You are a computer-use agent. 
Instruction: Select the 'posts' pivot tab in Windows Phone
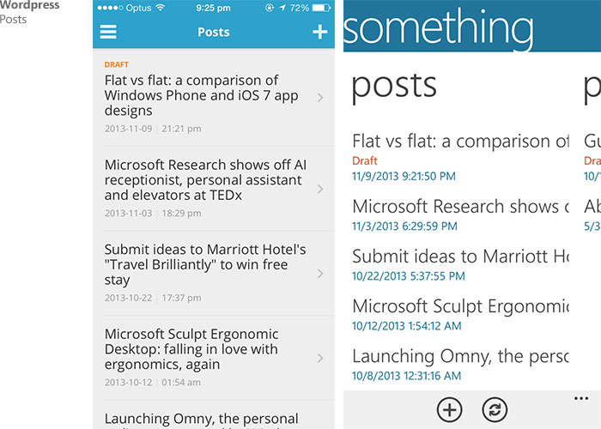coord(394,87)
